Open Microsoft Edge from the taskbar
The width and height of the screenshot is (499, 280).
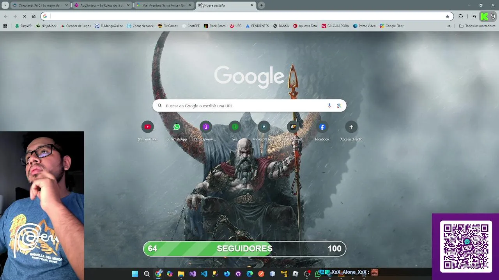pyautogui.click(x=250, y=274)
